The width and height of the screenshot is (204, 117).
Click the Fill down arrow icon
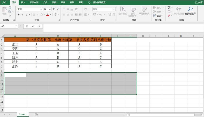169,12
